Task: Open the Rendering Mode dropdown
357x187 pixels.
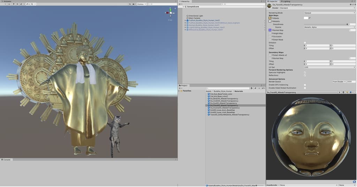Action: pyautogui.click(x=329, y=13)
